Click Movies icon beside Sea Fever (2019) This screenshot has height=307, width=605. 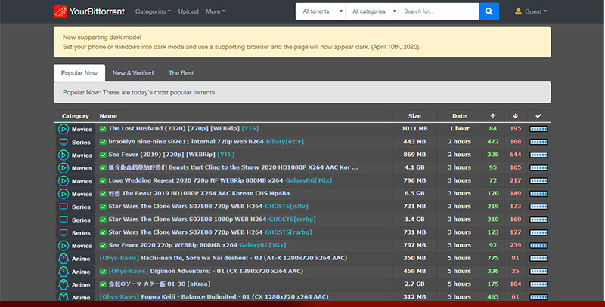(x=64, y=155)
